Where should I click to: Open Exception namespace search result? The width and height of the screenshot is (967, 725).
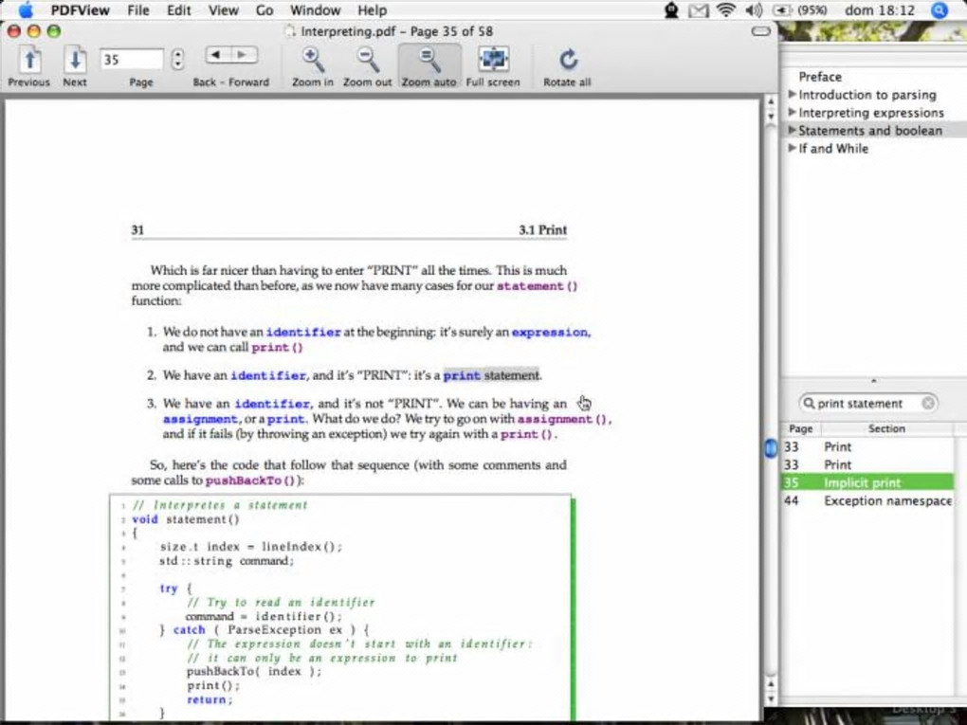(886, 500)
